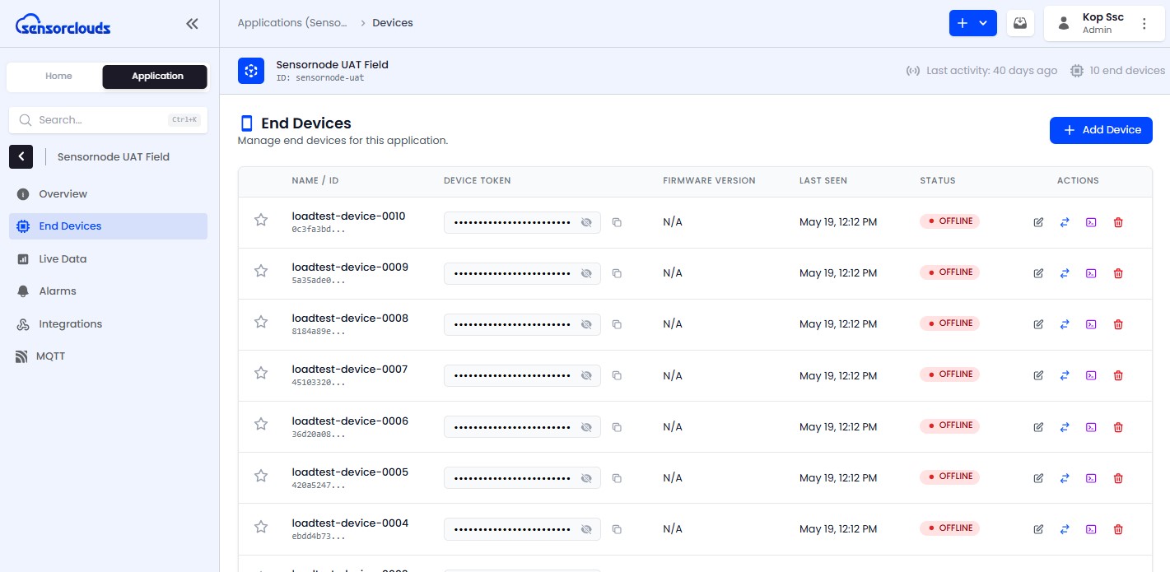Image resolution: width=1170 pixels, height=572 pixels.
Task: Click the Sensornode UAT Field application icon
Action: [251, 71]
